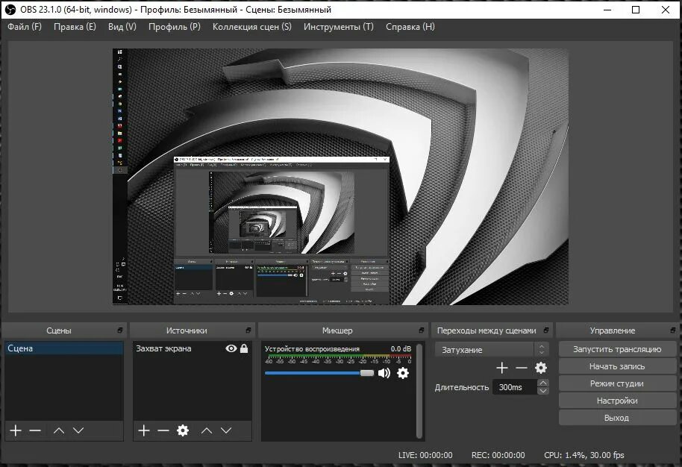Click the Выход button
682x467 pixels.
pos(617,418)
